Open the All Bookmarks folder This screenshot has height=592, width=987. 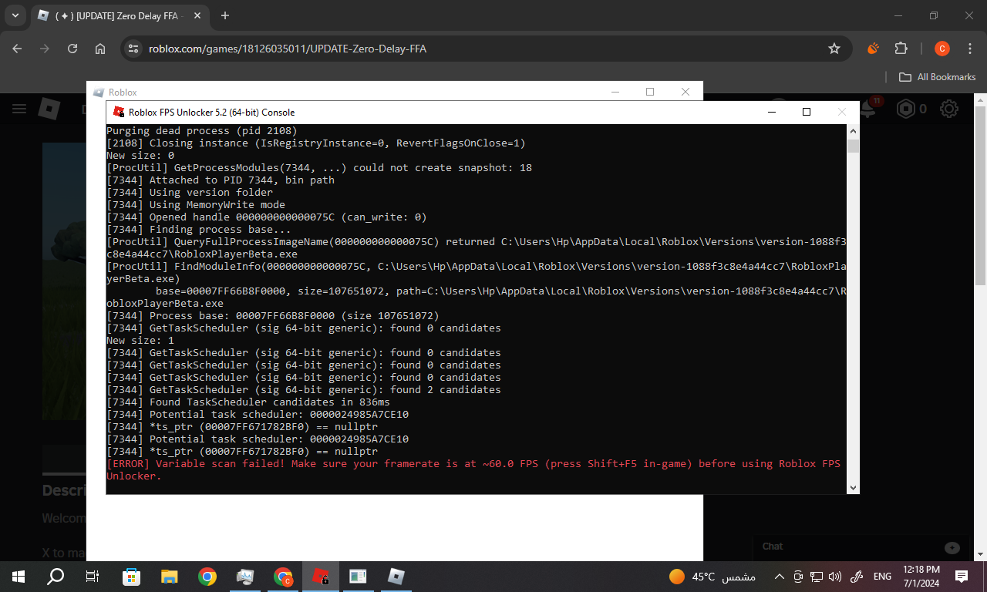[x=938, y=77]
